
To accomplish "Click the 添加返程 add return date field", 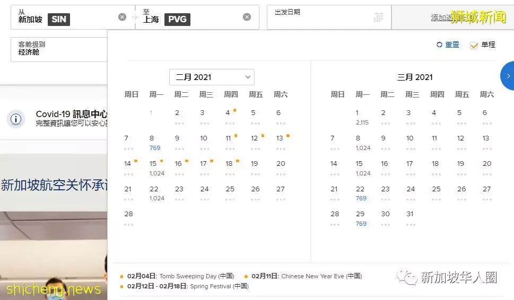I will (452, 17).
